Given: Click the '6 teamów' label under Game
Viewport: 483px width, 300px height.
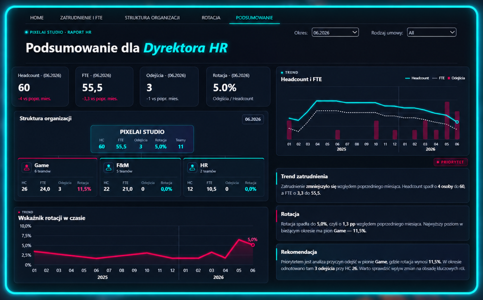Looking at the screenshot, I should click(42, 171).
